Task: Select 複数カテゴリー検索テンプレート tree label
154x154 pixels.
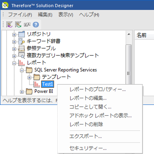Action: coord(63,55)
